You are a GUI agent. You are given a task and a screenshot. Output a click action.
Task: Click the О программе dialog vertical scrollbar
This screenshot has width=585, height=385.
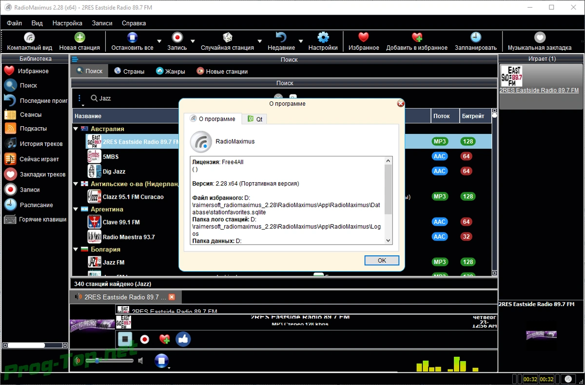[389, 200]
